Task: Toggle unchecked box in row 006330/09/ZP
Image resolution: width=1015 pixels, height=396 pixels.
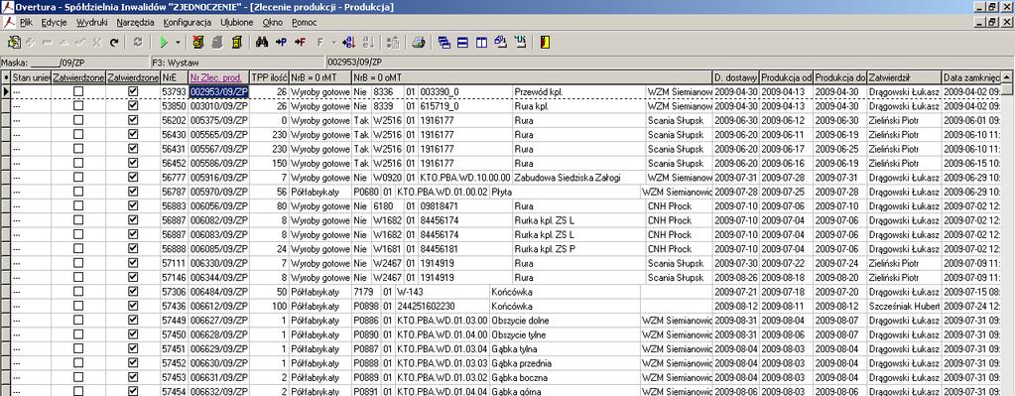Action: coord(78,263)
